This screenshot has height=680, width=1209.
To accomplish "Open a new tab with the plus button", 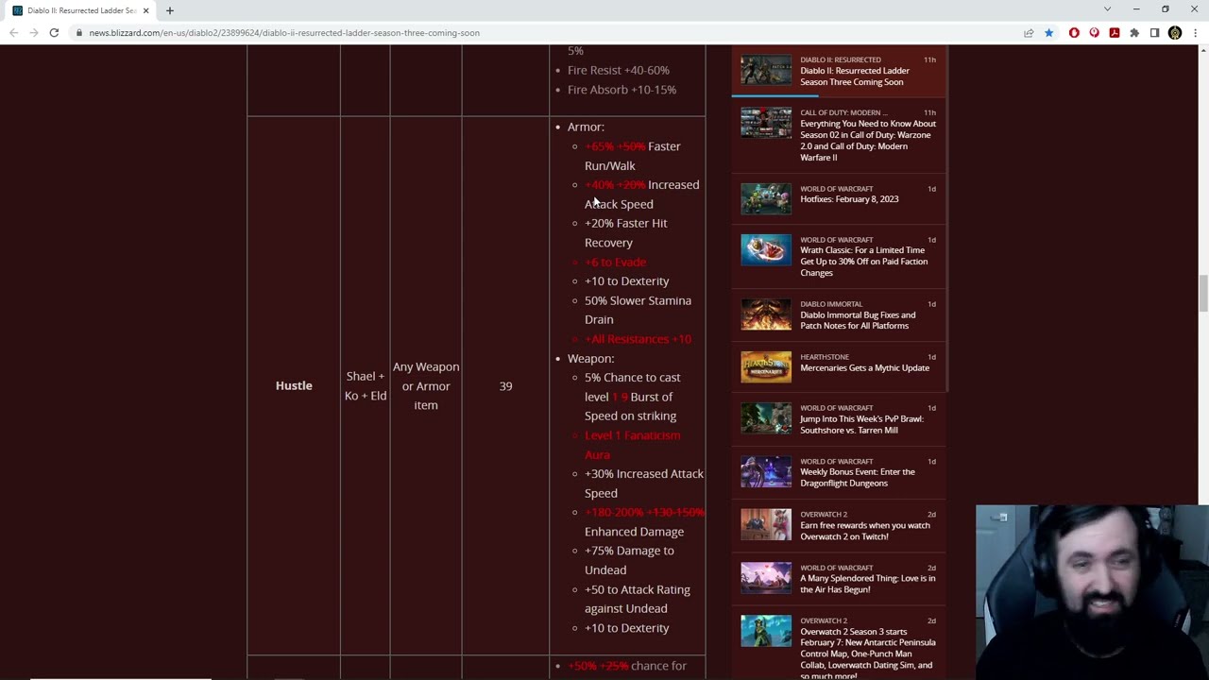I will coord(170,10).
